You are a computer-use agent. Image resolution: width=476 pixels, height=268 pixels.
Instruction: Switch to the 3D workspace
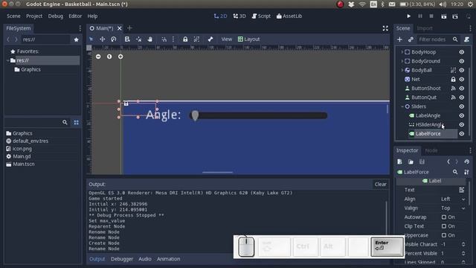point(239,16)
